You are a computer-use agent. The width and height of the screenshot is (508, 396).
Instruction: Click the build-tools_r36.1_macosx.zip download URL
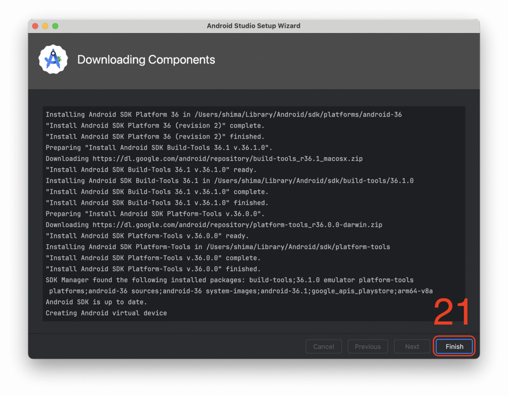click(227, 159)
